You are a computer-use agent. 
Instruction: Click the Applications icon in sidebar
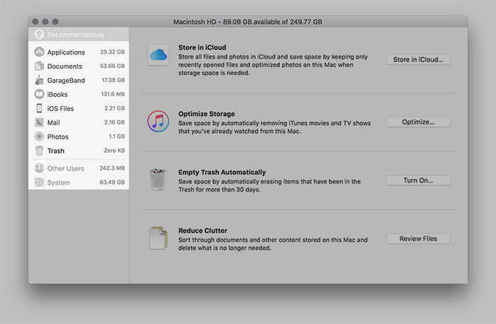[39, 52]
